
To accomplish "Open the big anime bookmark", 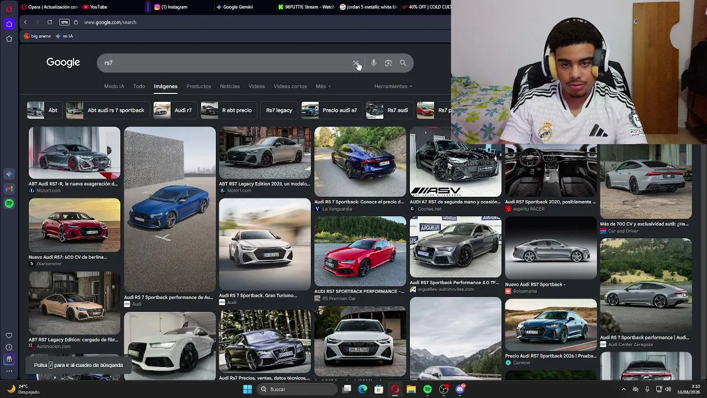I will pos(38,36).
